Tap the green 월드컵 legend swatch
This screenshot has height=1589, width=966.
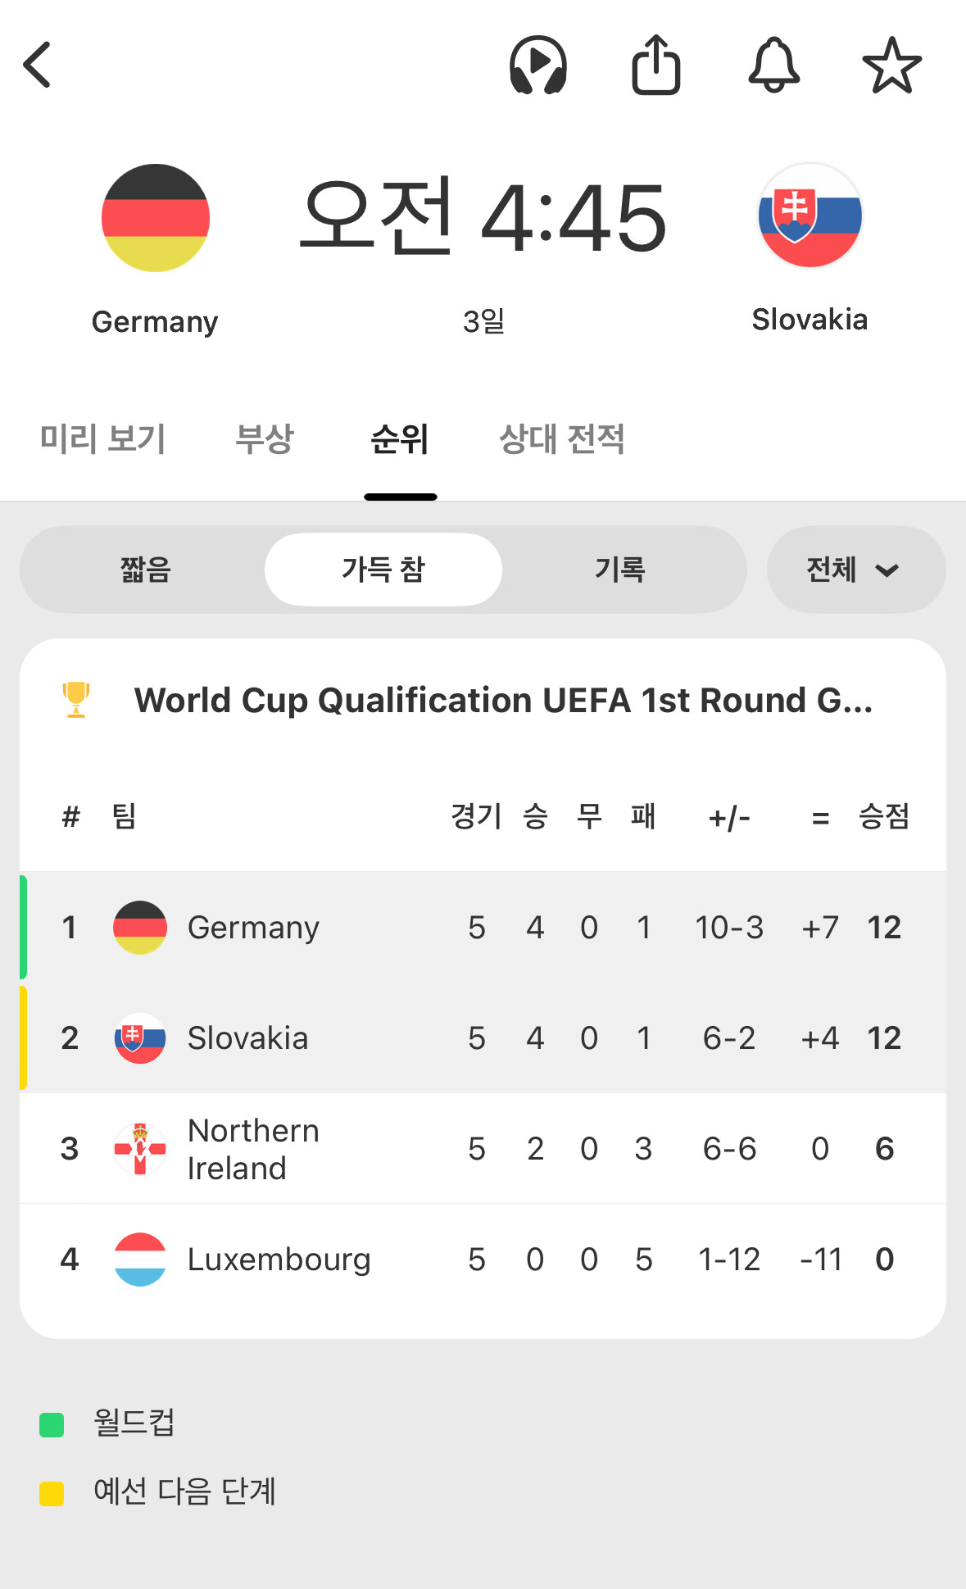[52, 1425]
